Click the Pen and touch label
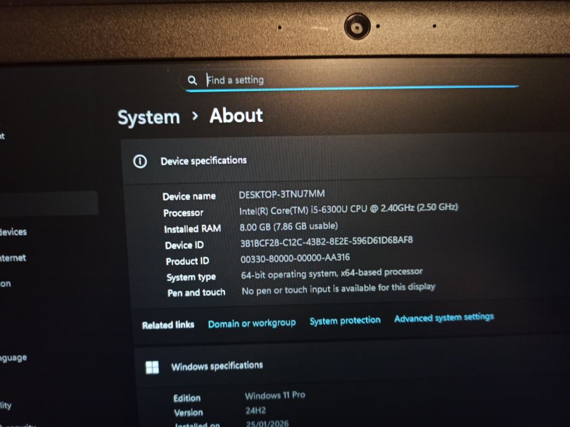The width and height of the screenshot is (570, 427). 196,293
